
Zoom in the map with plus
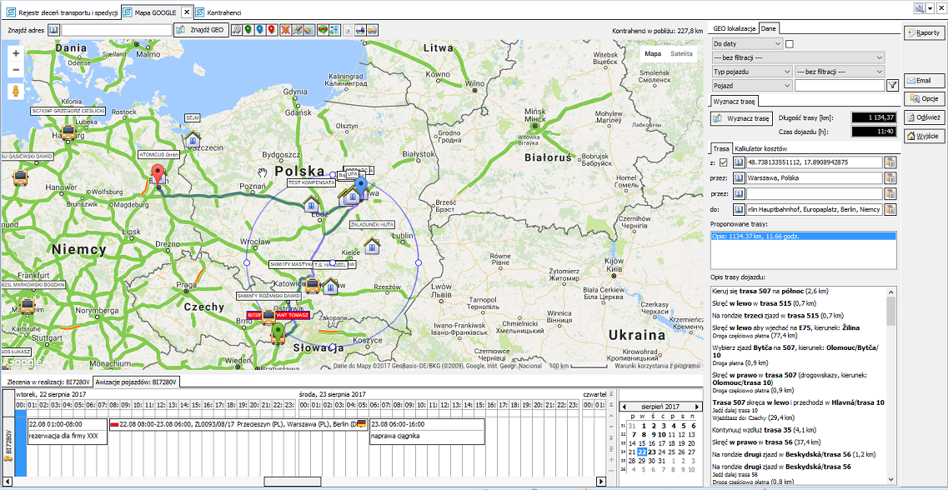[16, 53]
